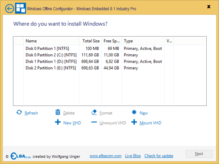The image size is (219, 164).
Task: Click the Mount VHD link
Action: tap(150, 123)
